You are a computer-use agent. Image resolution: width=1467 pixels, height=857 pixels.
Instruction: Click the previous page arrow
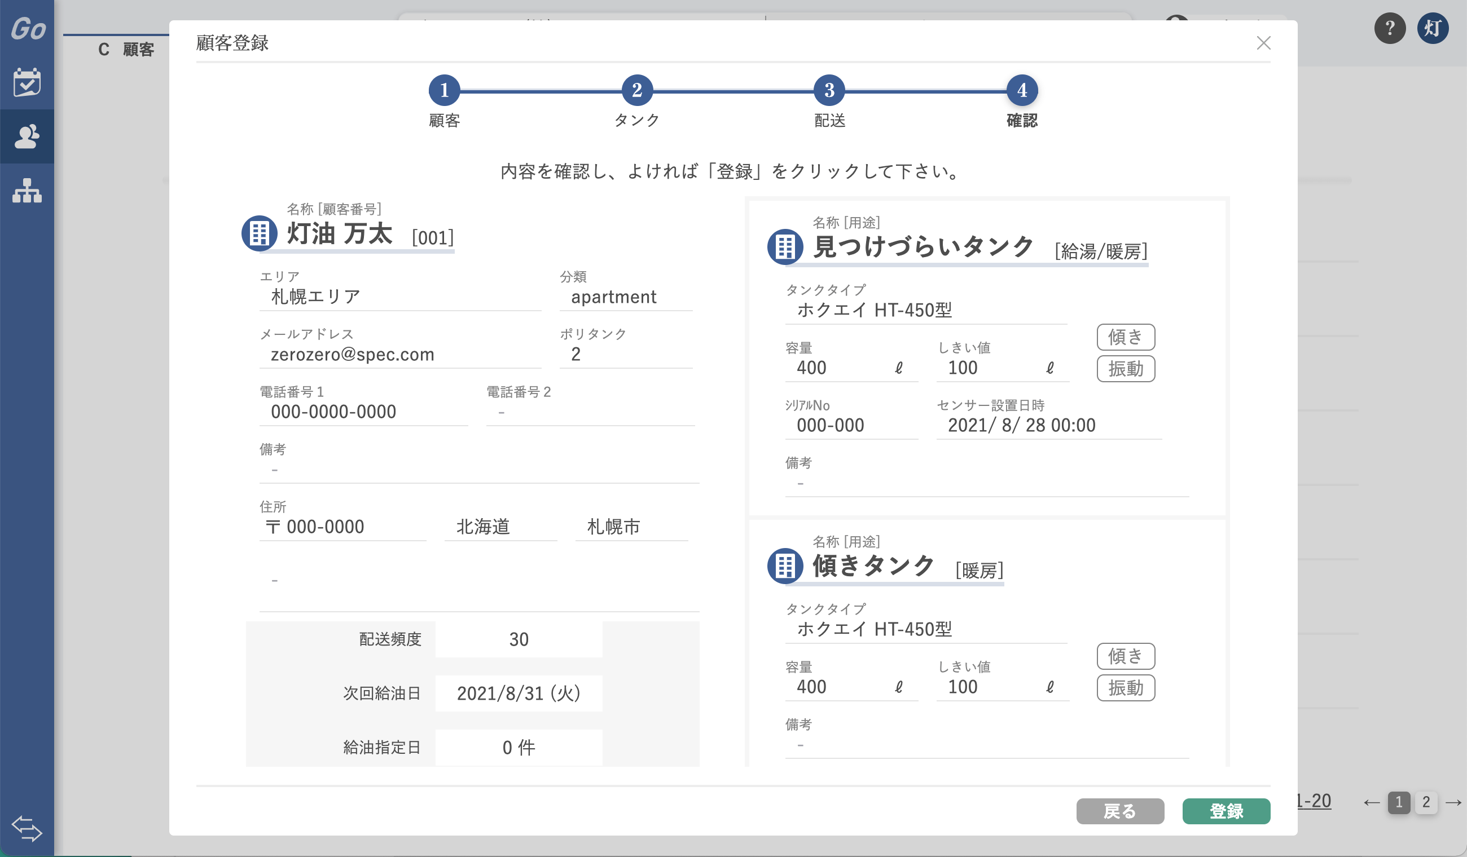coord(1372,803)
